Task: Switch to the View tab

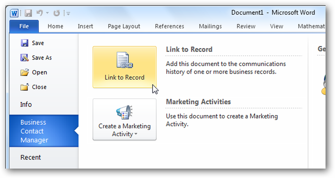Action: [276, 26]
